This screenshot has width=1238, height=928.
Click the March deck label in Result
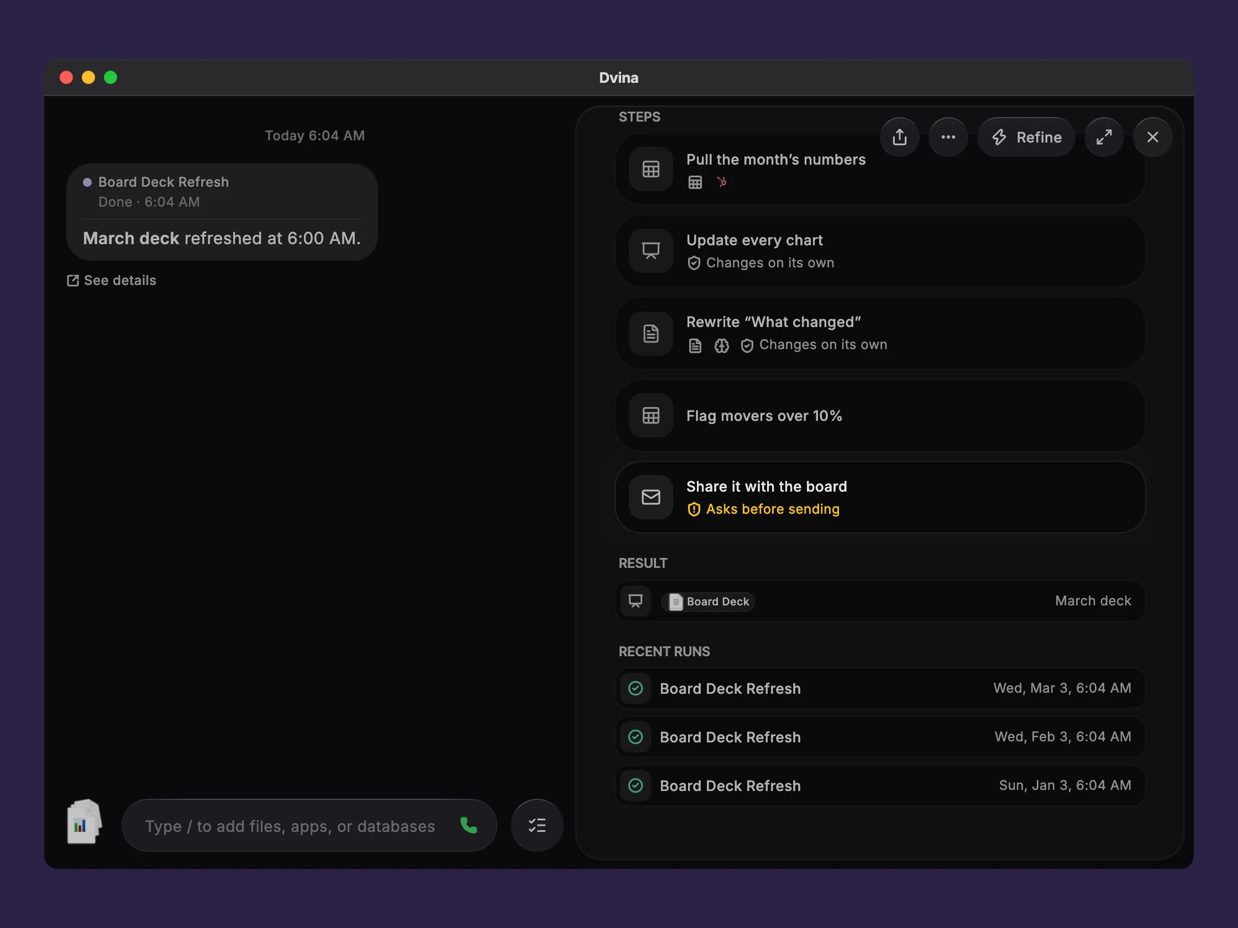[x=1093, y=601]
